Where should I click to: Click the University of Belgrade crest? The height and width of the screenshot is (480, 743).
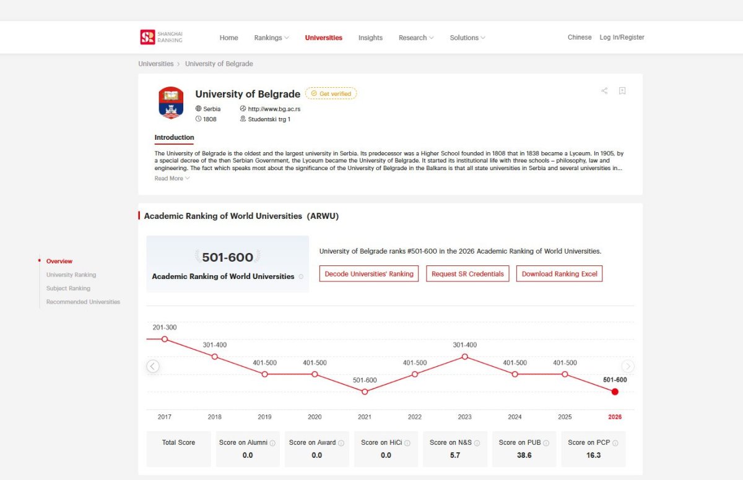coord(171,103)
